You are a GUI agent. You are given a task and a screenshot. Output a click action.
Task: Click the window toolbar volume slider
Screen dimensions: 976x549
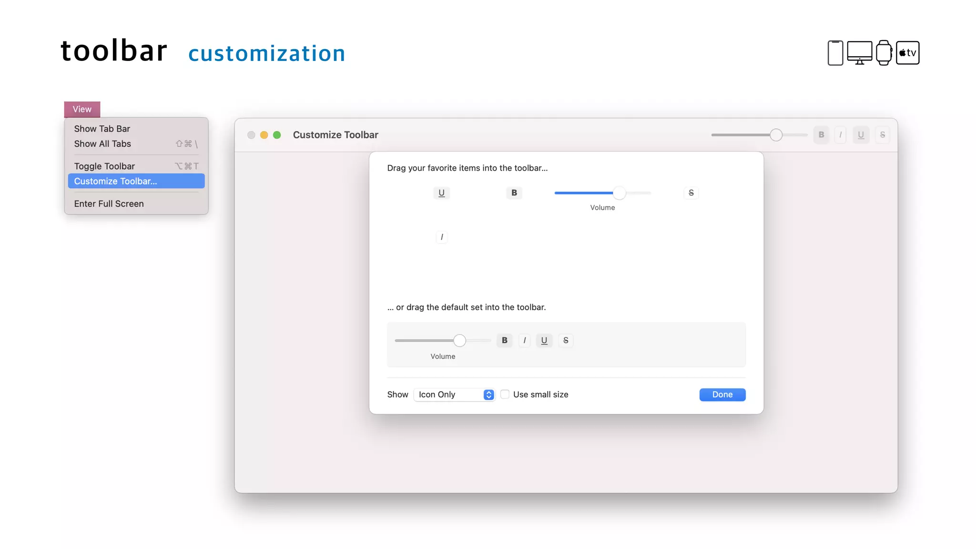[776, 135]
